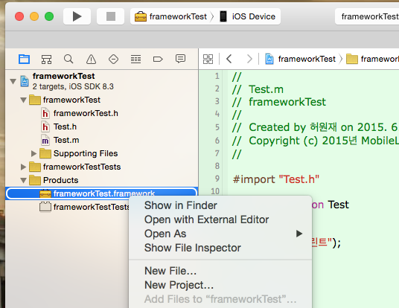Screen dimensions: 399x308
Task: Select the Supporting Files folder row
Action: 102,153
